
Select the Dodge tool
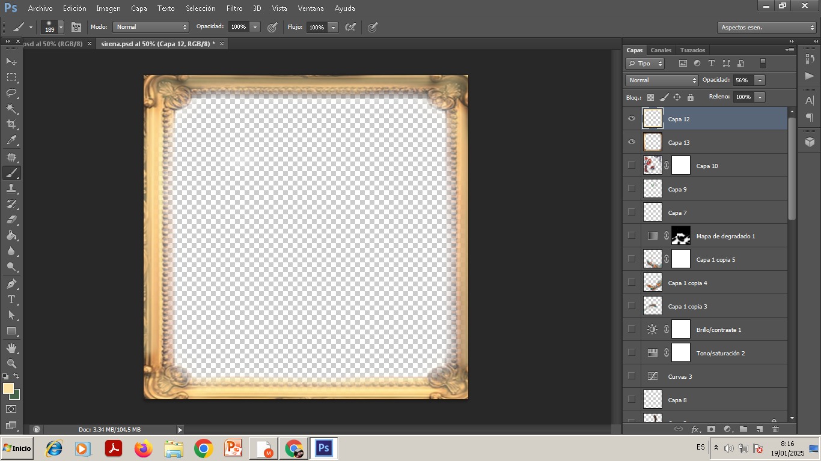point(11,267)
